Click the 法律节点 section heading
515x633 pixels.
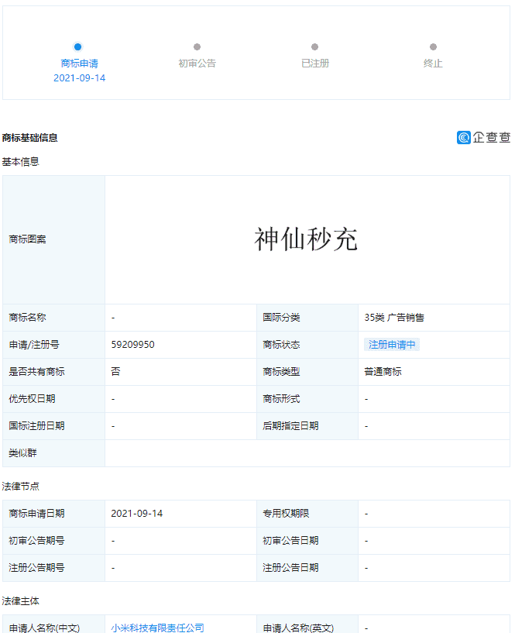click(21, 486)
